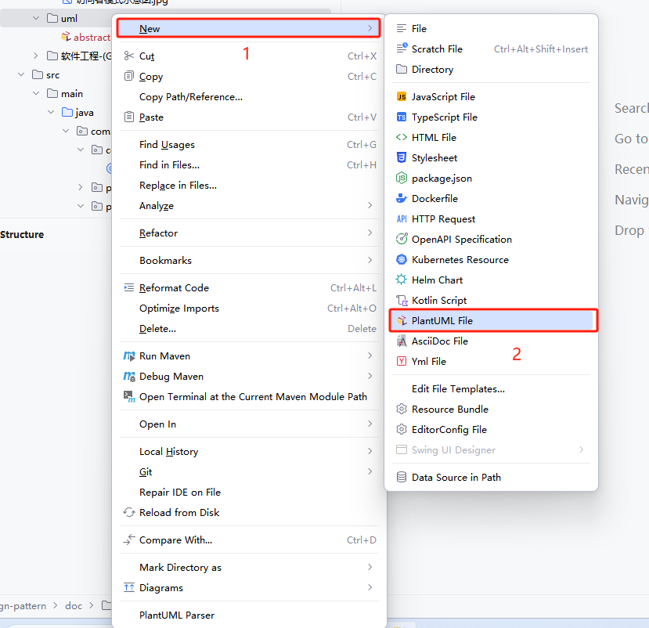The height and width of the screenshot is (628, 649).
Task: Open Edit File Templates dialog
Action: coord(458,389)
